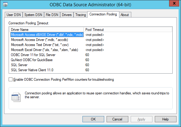Click the Cancel button

[117, 119]
